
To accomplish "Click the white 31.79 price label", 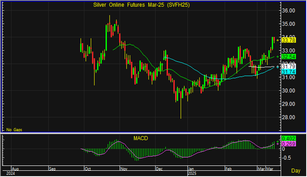I will coord(289,66).
